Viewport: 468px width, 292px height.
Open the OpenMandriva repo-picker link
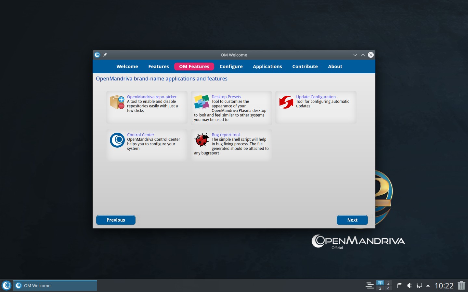[152, 97]
